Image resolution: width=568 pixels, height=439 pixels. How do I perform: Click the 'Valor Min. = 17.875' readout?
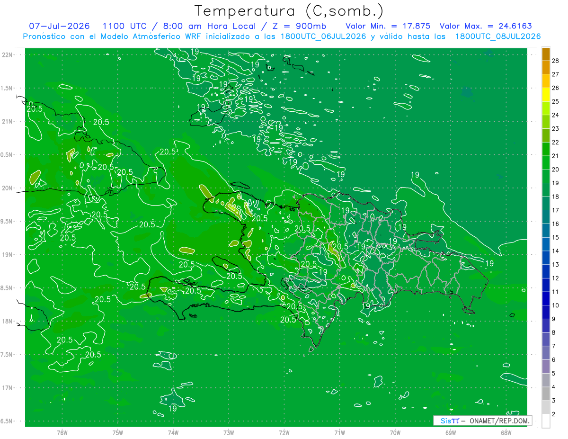(387, 26)
